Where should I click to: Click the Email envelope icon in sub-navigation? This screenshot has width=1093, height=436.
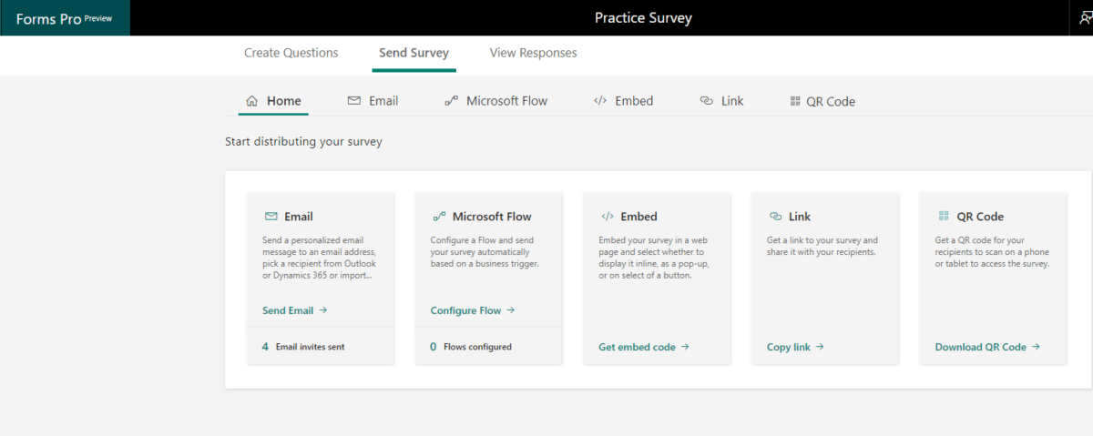pos(354,101)
